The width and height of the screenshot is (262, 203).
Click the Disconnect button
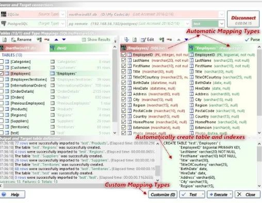click(x=243, y=19)
